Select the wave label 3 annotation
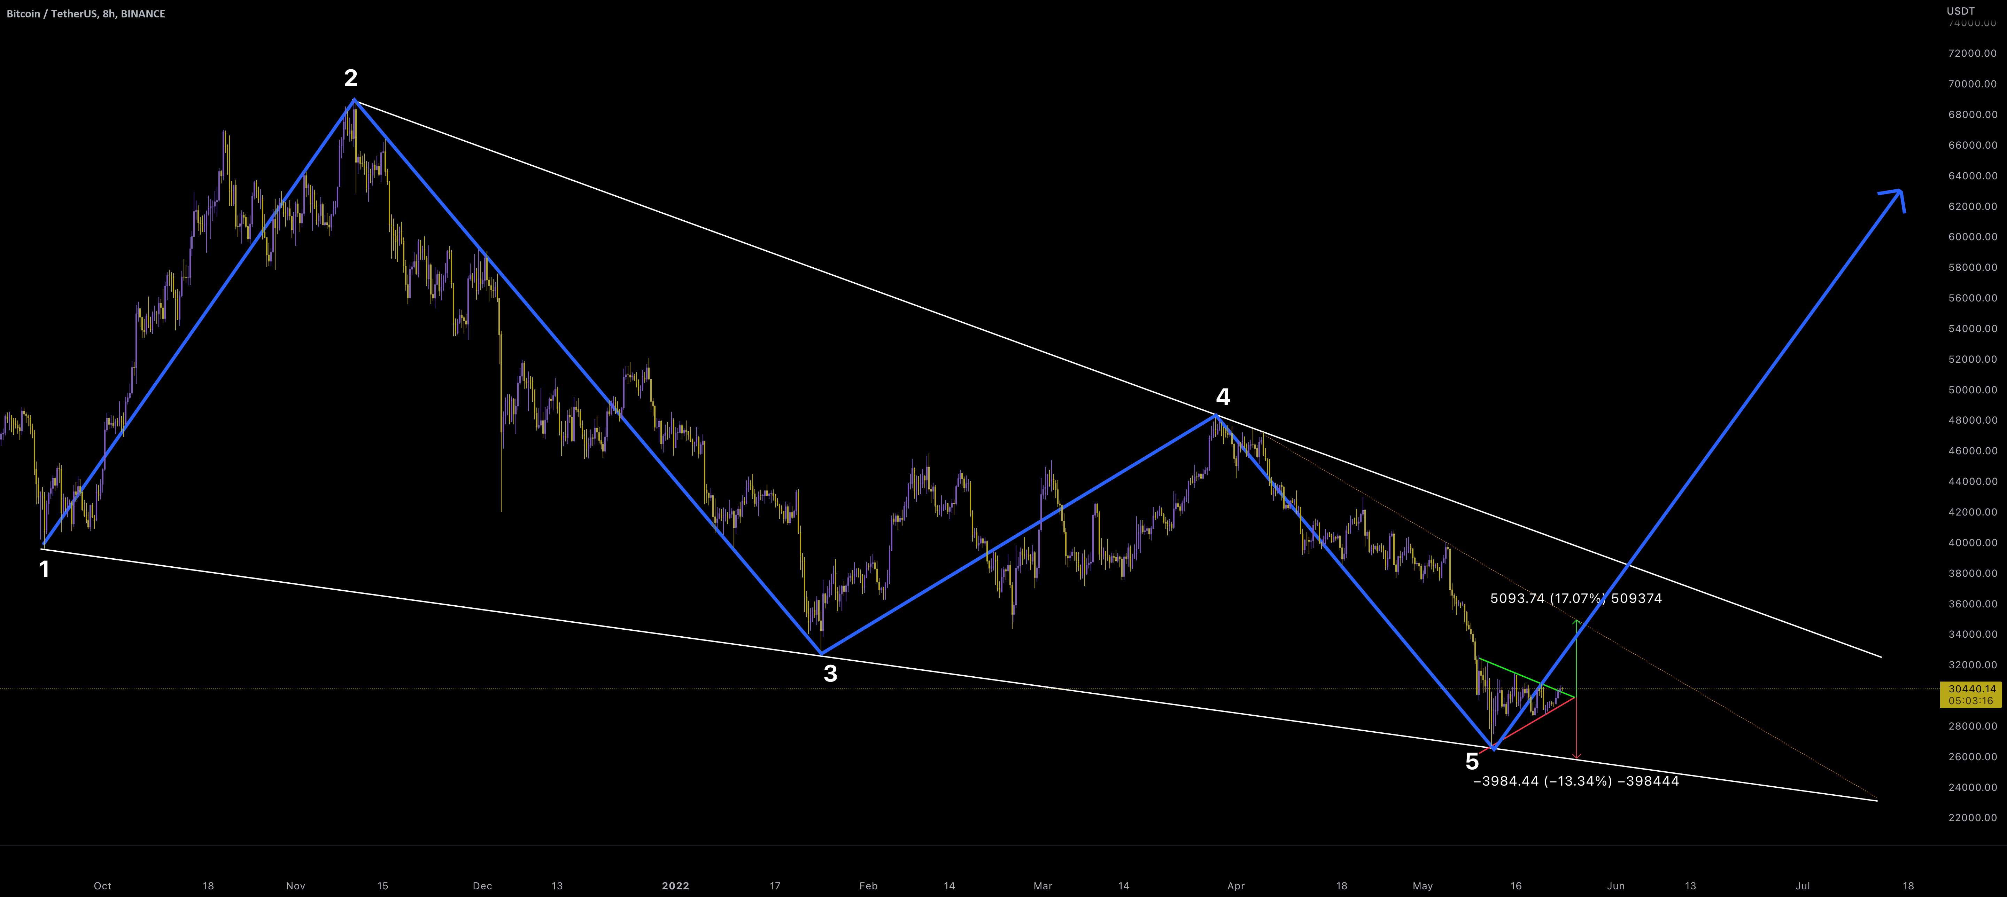The width and height of the screenshot is (2007, 897). [x=830, y=674]
